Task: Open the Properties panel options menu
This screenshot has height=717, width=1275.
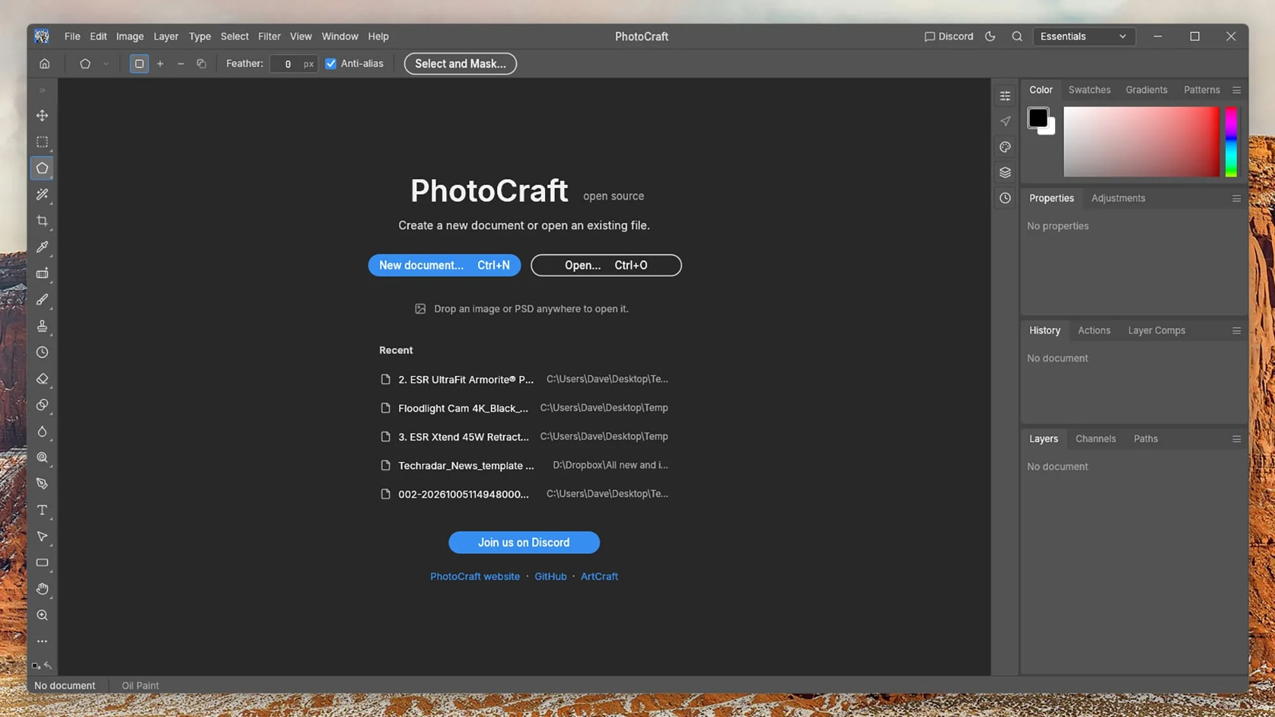Action: point(1236,198)
